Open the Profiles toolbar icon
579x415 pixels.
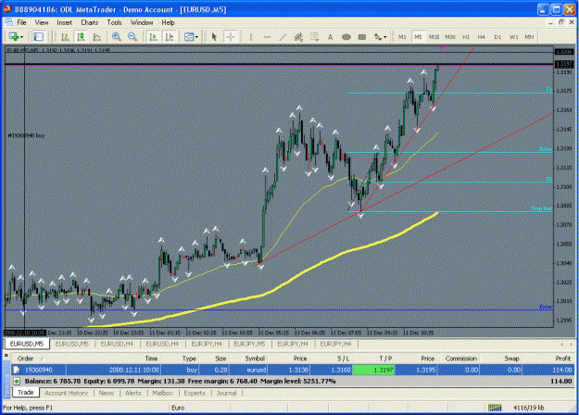click(38, 37)
